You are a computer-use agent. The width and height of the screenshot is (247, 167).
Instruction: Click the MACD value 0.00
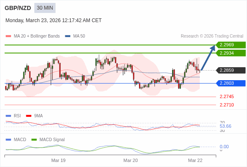coord(224,147)
